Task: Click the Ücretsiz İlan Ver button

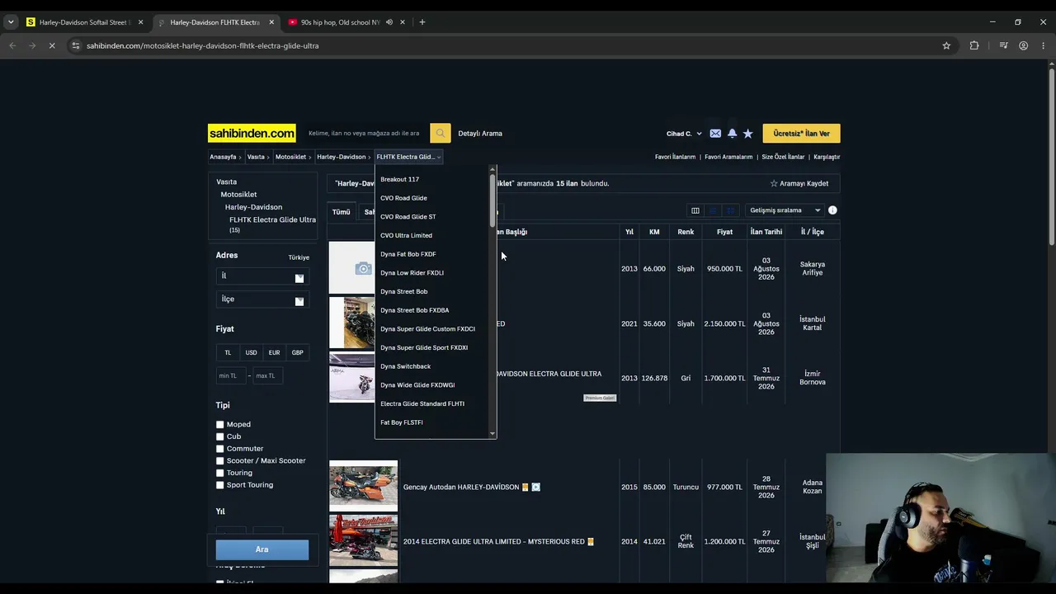Action: [x=801, y=134]
